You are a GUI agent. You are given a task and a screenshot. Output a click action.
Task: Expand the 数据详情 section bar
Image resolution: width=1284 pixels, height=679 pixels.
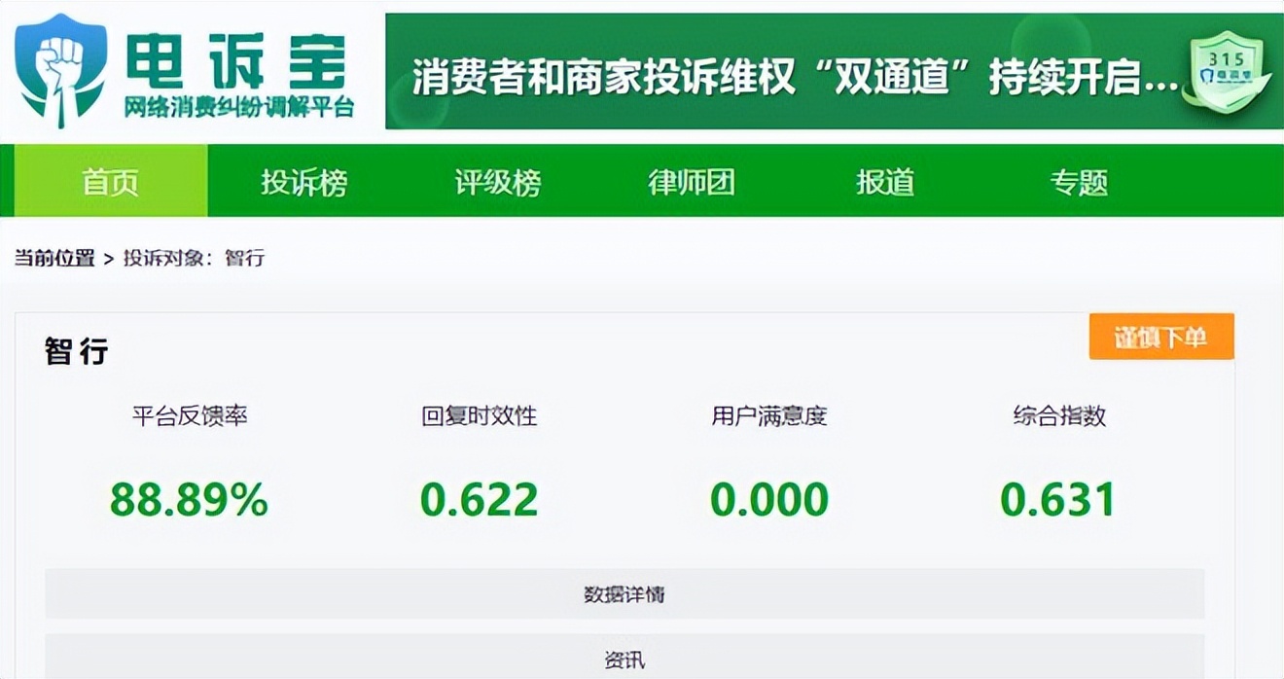624,593
